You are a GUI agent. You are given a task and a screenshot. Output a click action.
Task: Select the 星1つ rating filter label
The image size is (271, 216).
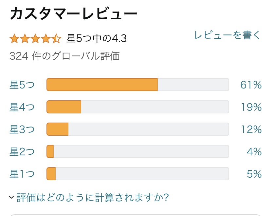(22, 174)
